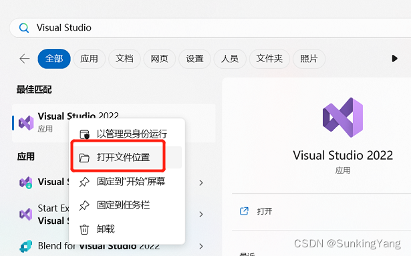Expand the Blend for Visual Studio chevron
This screenshot has height=256, width=411.
click(201, 246)
